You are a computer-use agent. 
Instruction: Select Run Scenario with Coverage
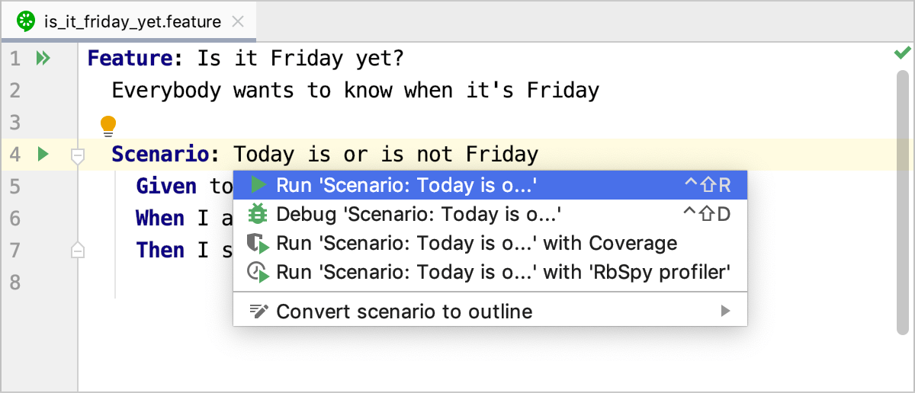click(x=477, y=244)
